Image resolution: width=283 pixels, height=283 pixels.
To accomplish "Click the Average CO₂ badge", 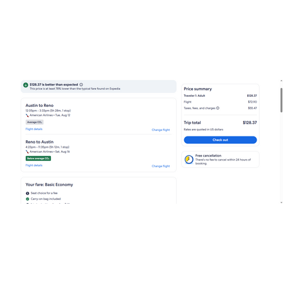I will pos(35,122).
